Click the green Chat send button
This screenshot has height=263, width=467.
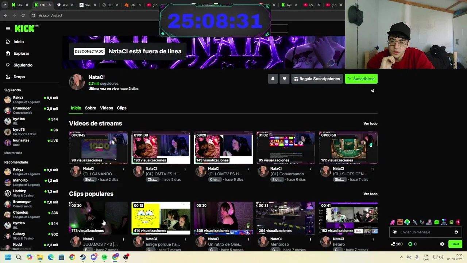click(x=455, y=244)
